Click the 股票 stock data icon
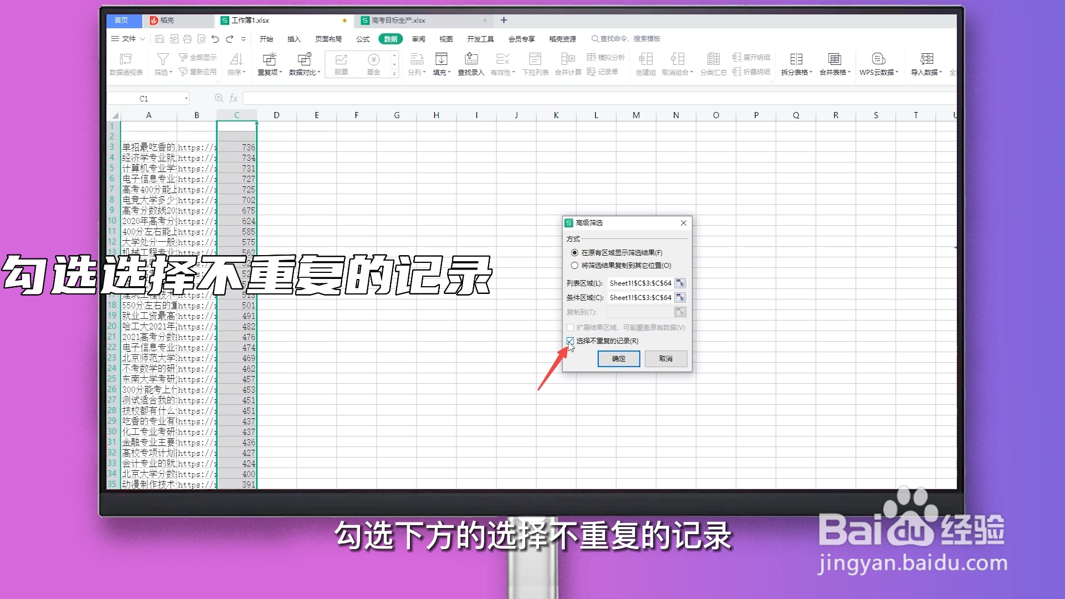 [x=341, y=63]
